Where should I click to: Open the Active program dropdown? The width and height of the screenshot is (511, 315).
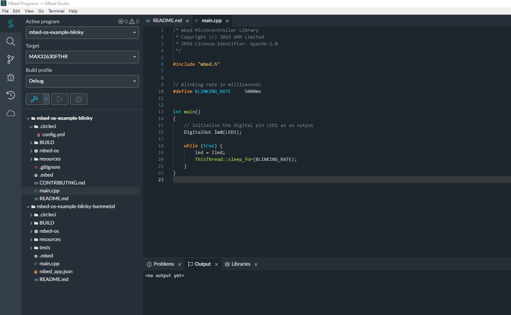pyautogui.click(x=82, y=33)
